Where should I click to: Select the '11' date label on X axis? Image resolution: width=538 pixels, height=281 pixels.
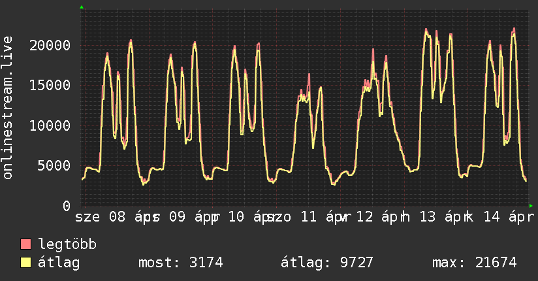[309, 217]
